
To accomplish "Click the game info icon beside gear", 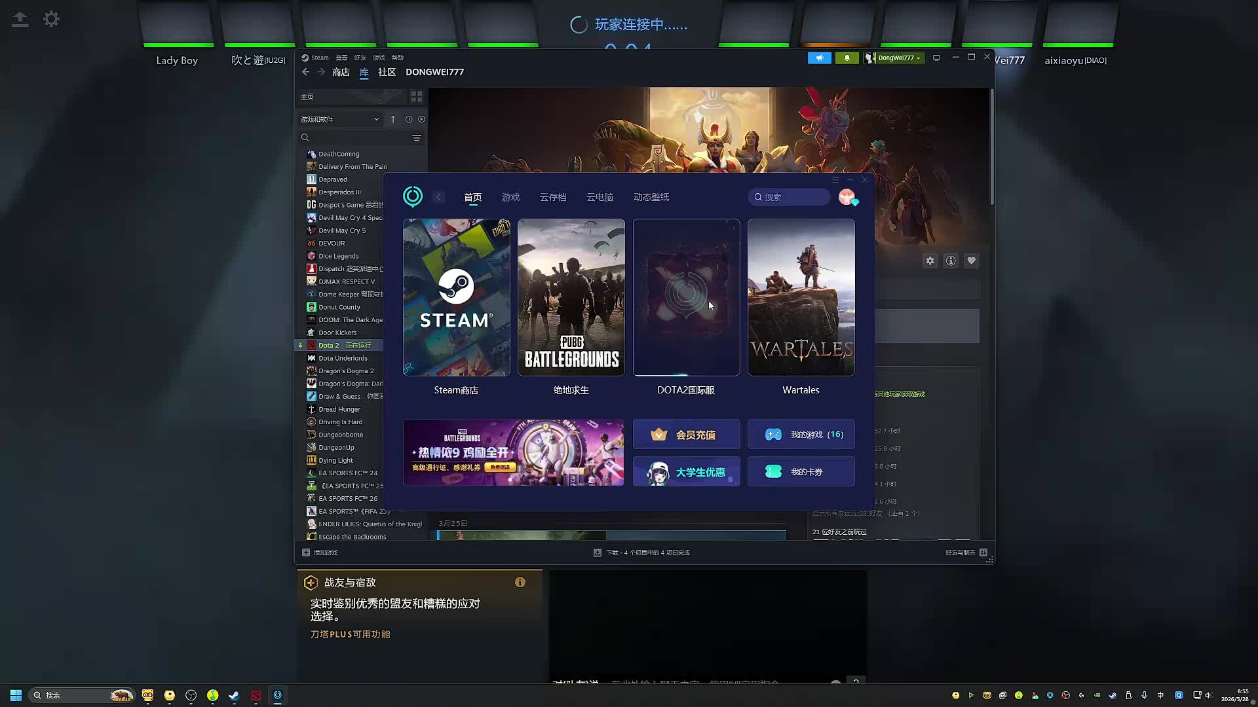I will click(x=951, y=261).
